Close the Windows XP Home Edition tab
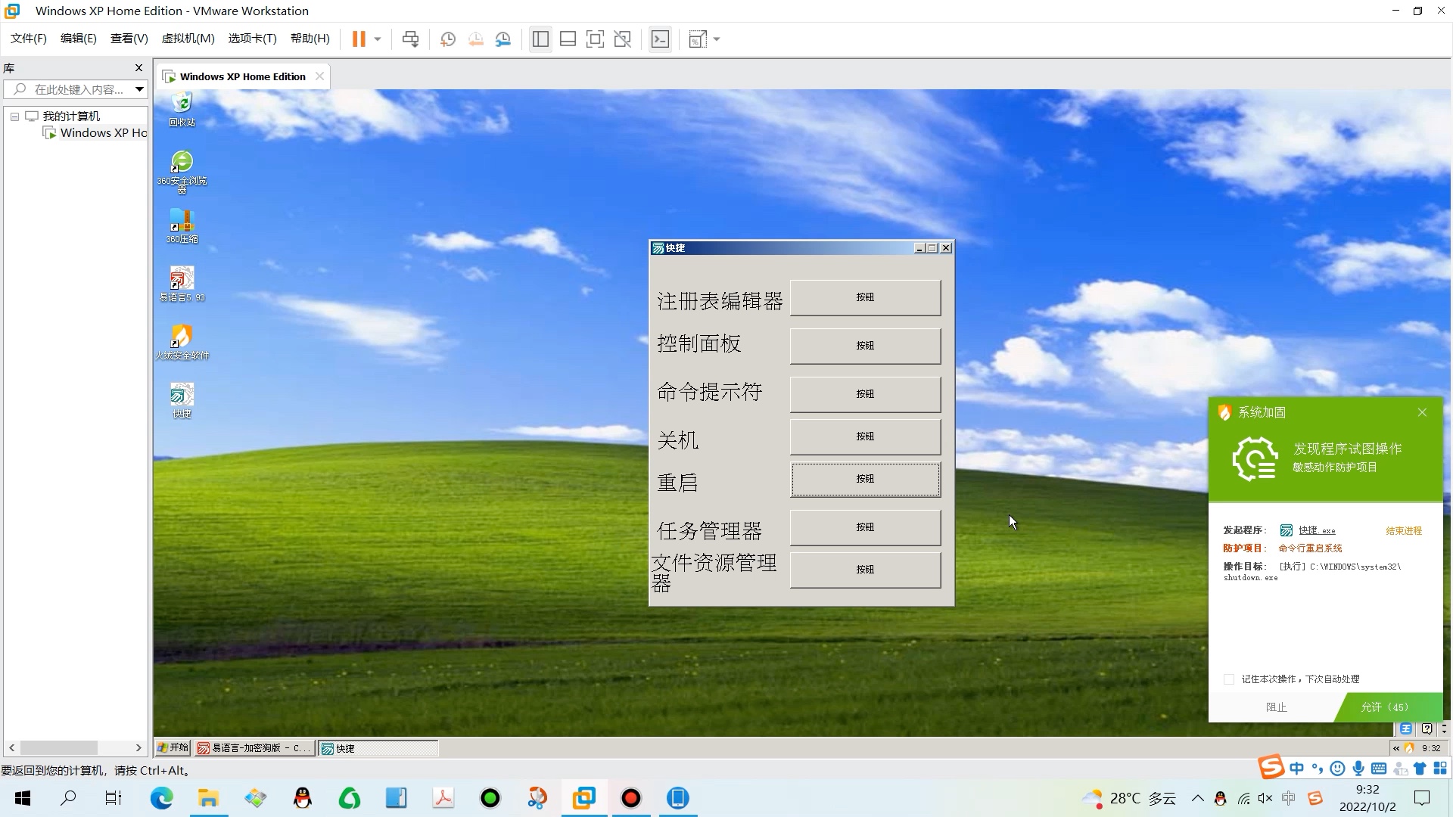This screenshot has width=1453, height=817. [320, 76]
